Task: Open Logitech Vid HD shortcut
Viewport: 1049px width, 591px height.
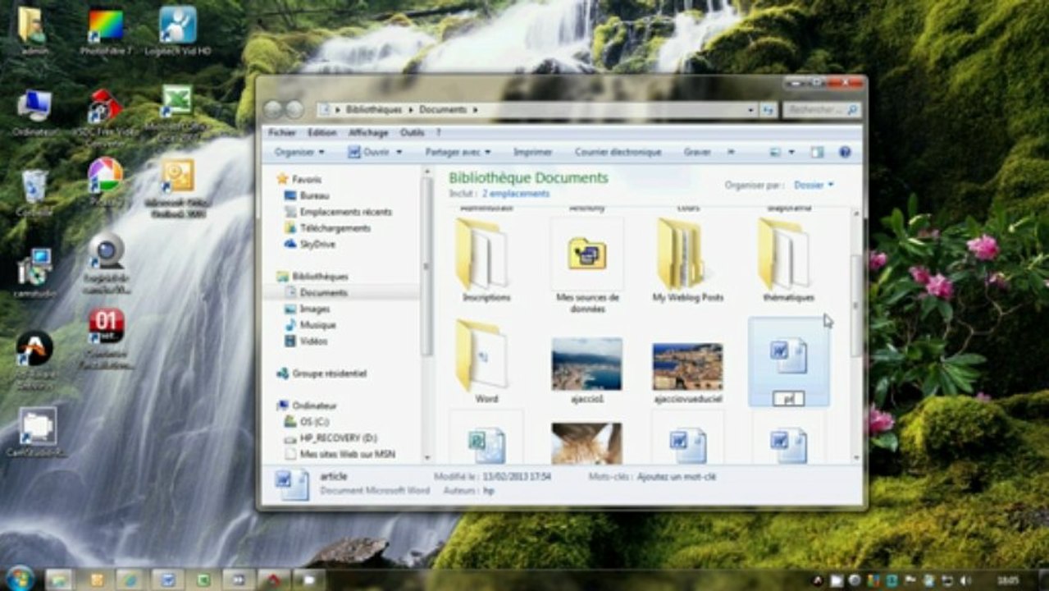Action: (x=179, y=31)
